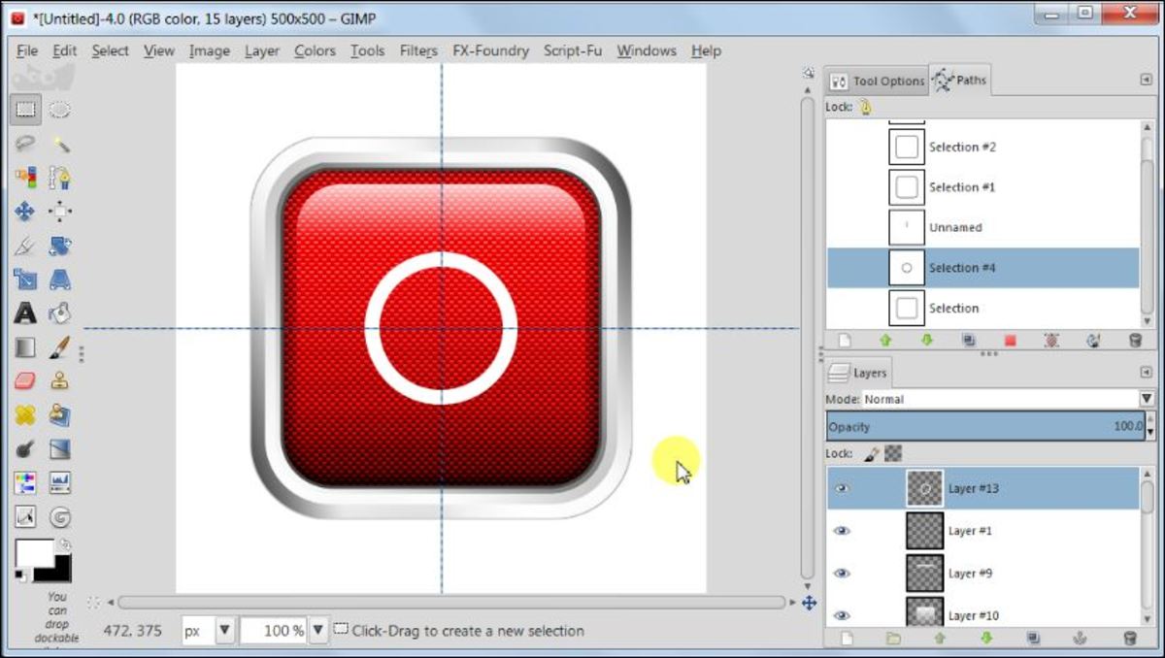Hide Layer #13 with its eye toggle
This screenshot has width=1165, height=658.
(x=841, y=488)
